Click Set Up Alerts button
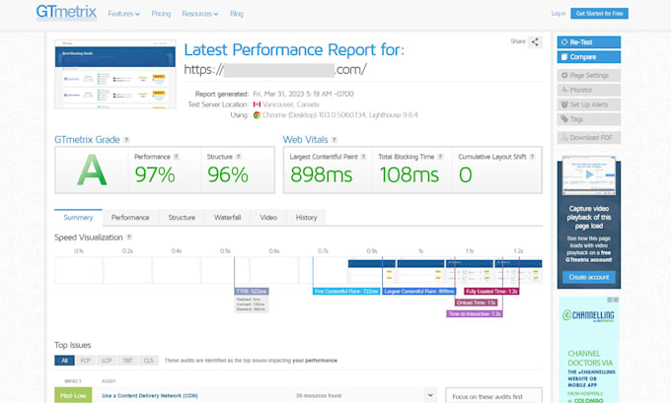Image resolution: width=671 pixels, height=403 pixels. click(589, 104)
